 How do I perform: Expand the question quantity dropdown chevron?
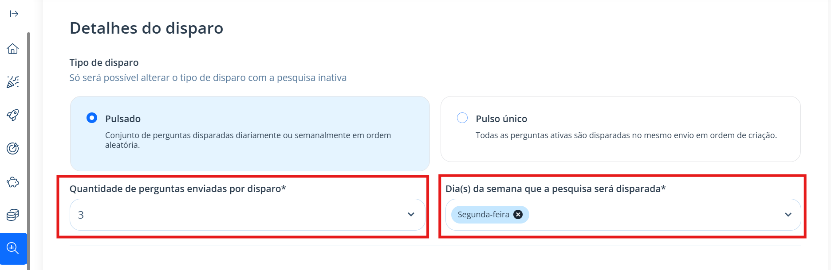[411, 215]
